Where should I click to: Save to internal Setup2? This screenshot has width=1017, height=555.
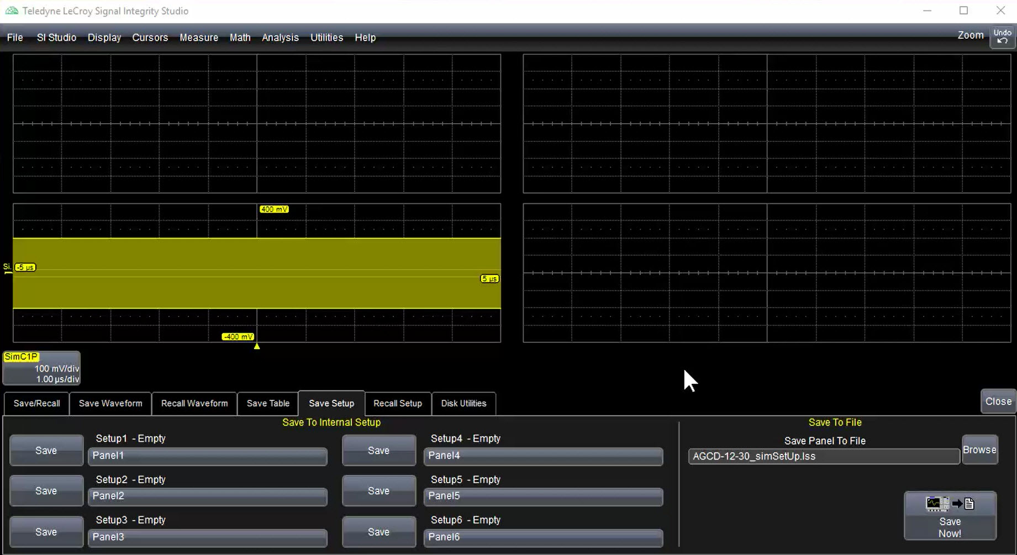point(46,491)
